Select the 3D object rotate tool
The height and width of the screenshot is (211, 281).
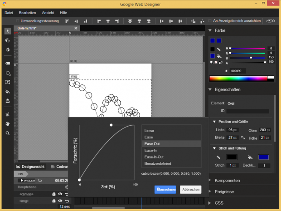[x=8, y=40]
